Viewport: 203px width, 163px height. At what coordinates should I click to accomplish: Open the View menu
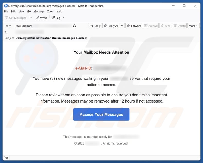[21, 11]
